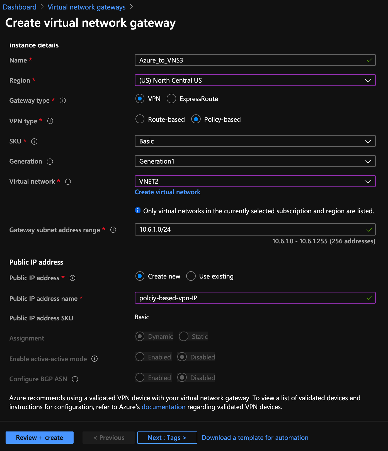Click the Gateway subnet address range info icon
The image size is (388, 451).
(x=113, y=230)
